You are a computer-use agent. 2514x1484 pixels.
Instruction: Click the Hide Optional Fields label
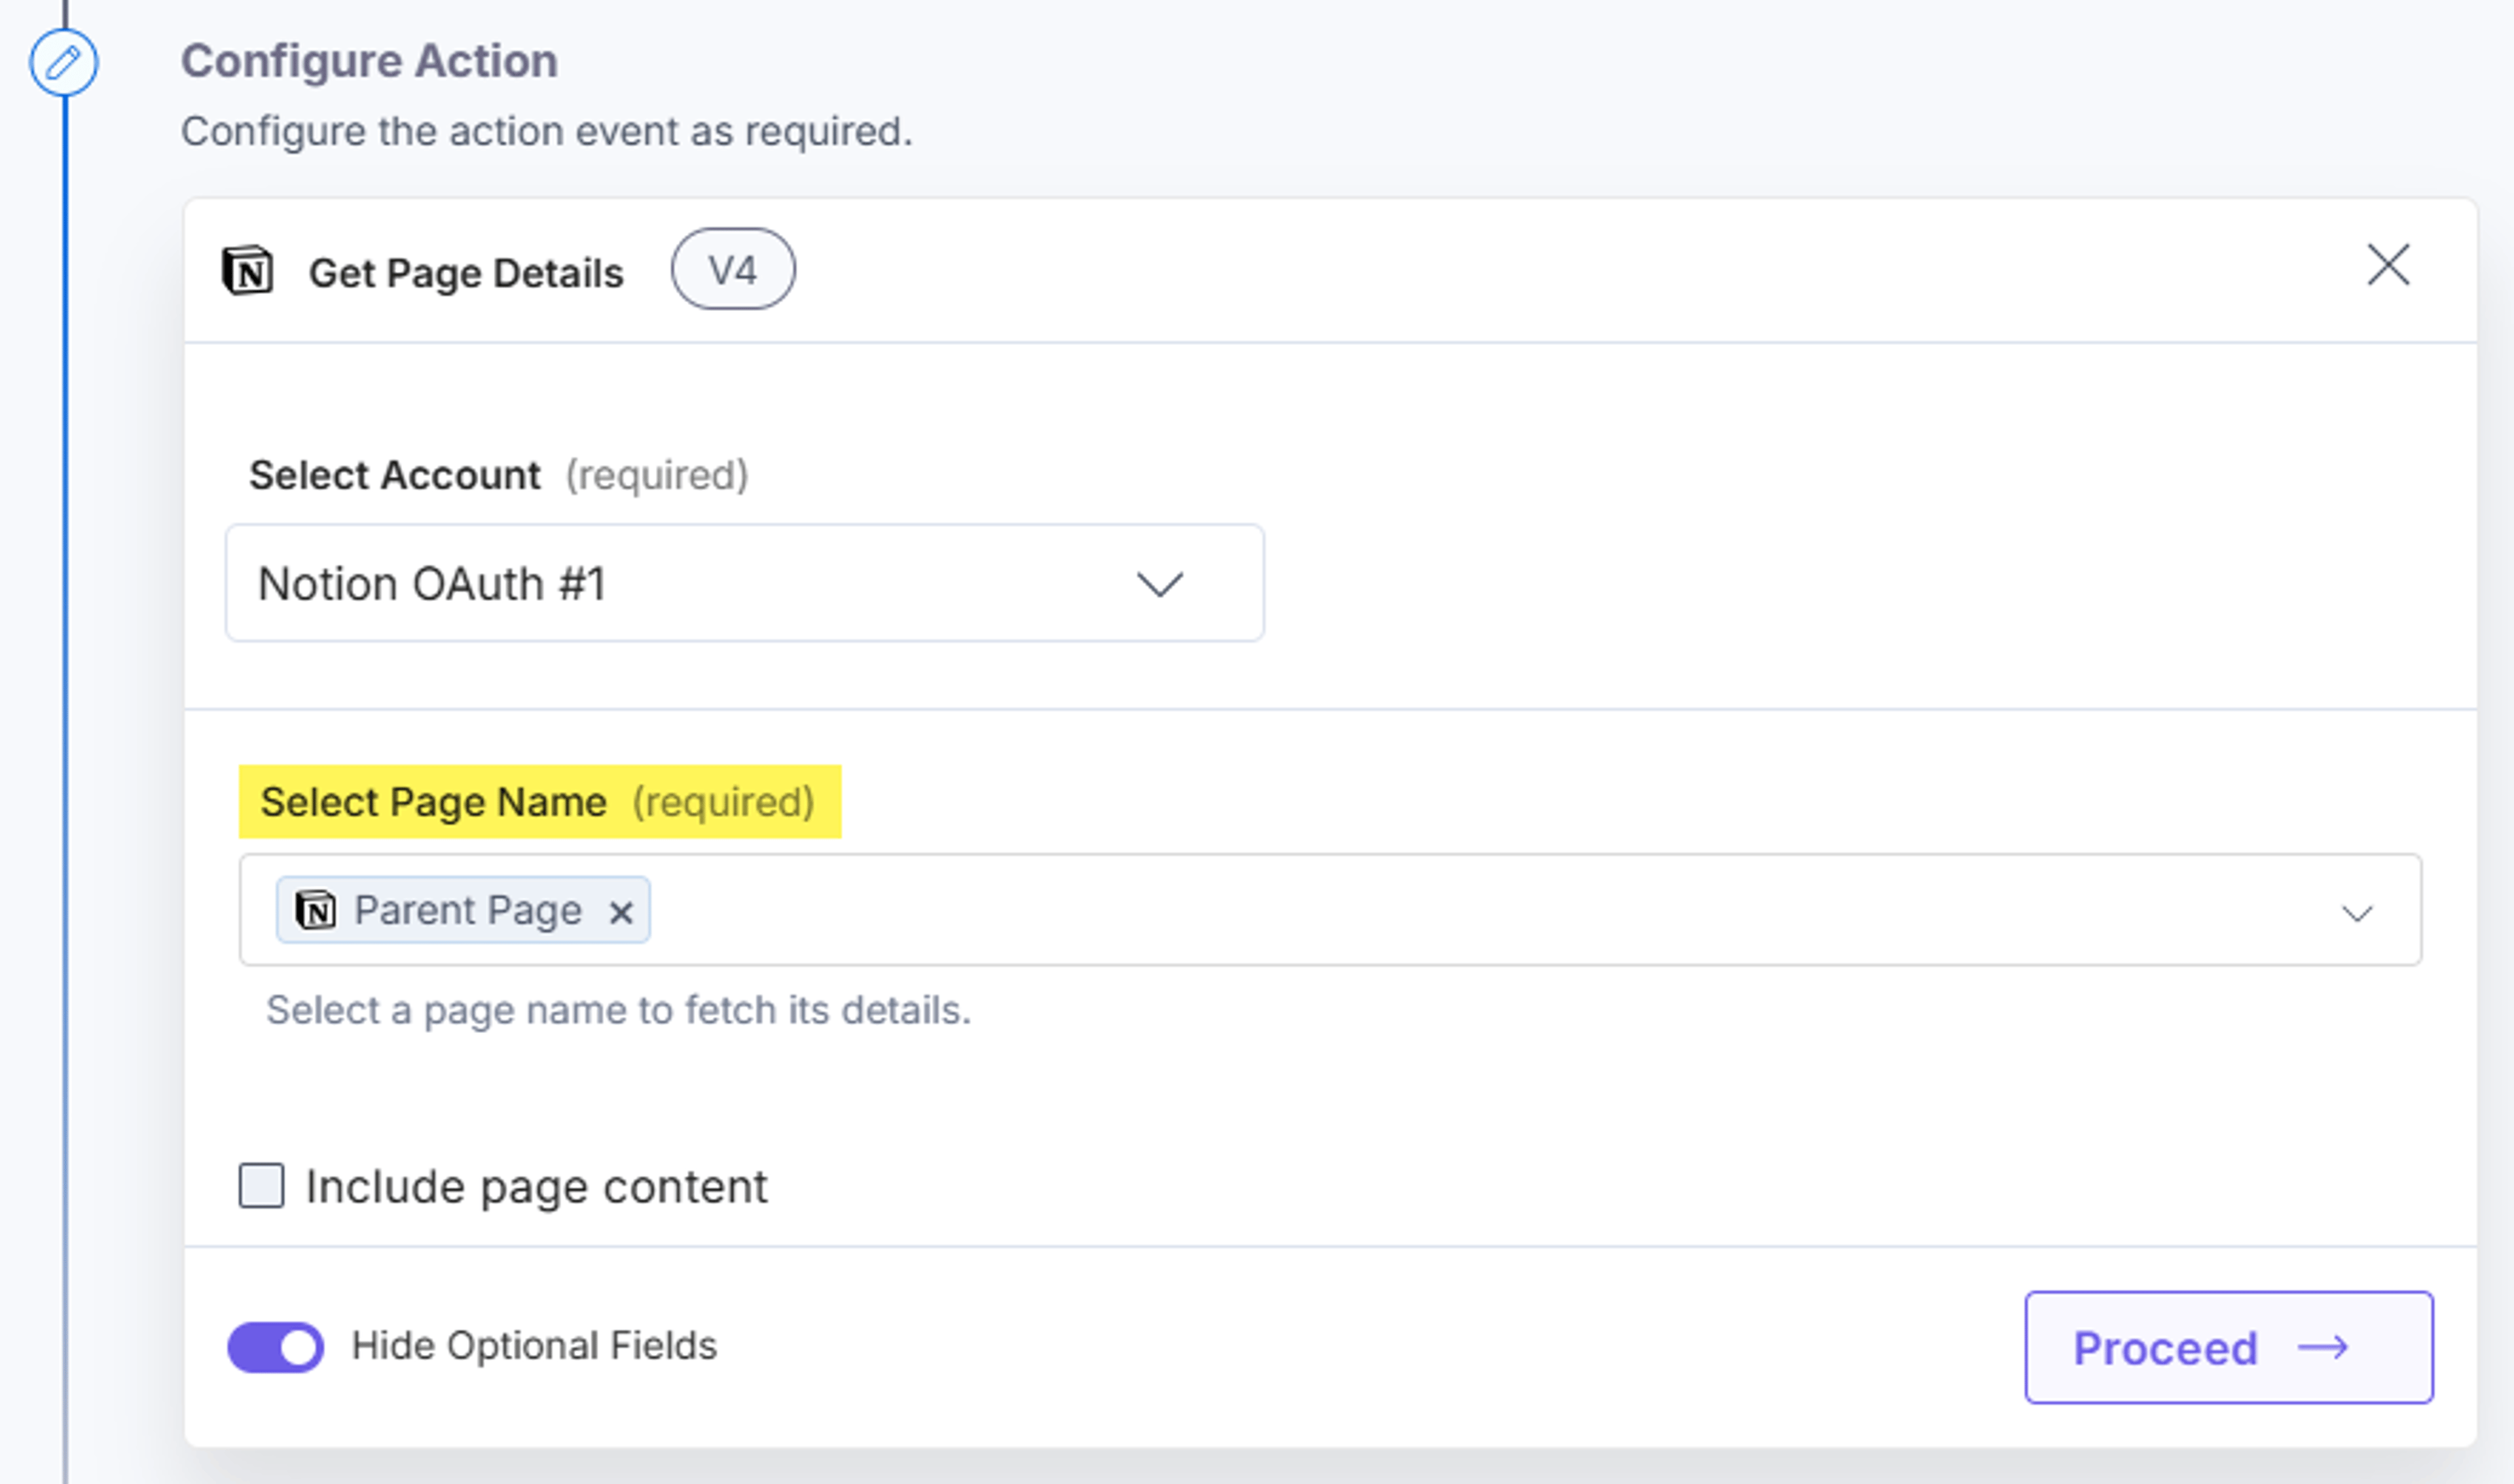coord(535,1346)
